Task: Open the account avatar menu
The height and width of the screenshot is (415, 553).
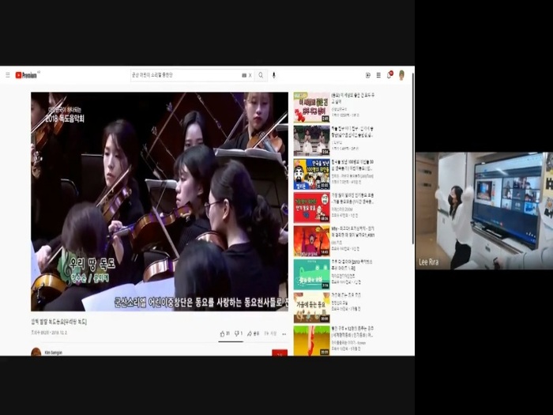Action: click(x=401, y=75)
